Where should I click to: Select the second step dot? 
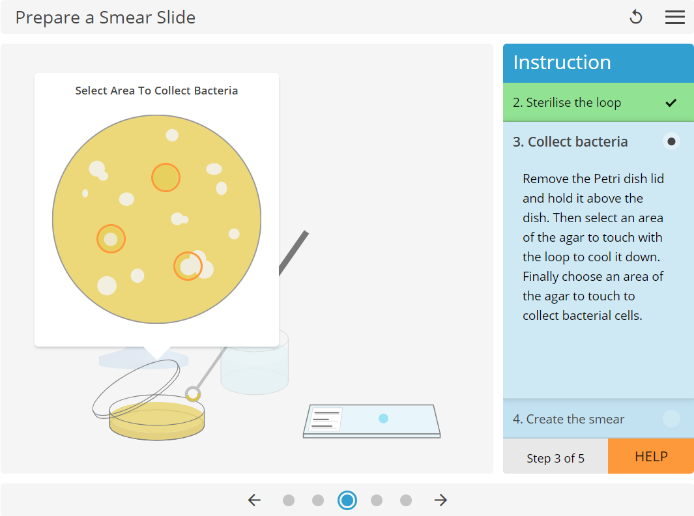coord(318,500)
